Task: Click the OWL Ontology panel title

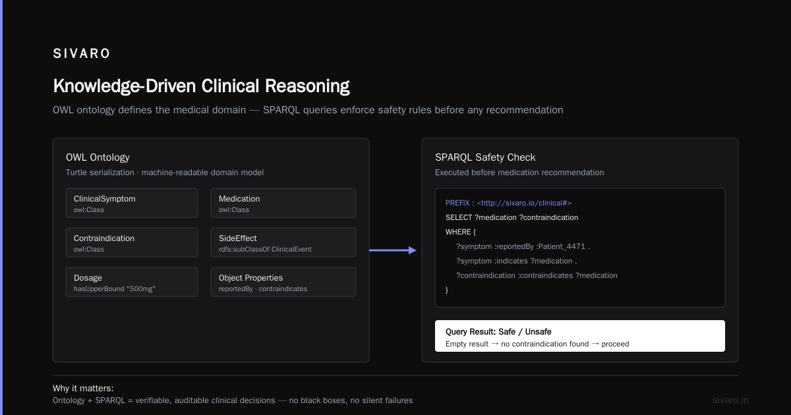Action: 98,157
